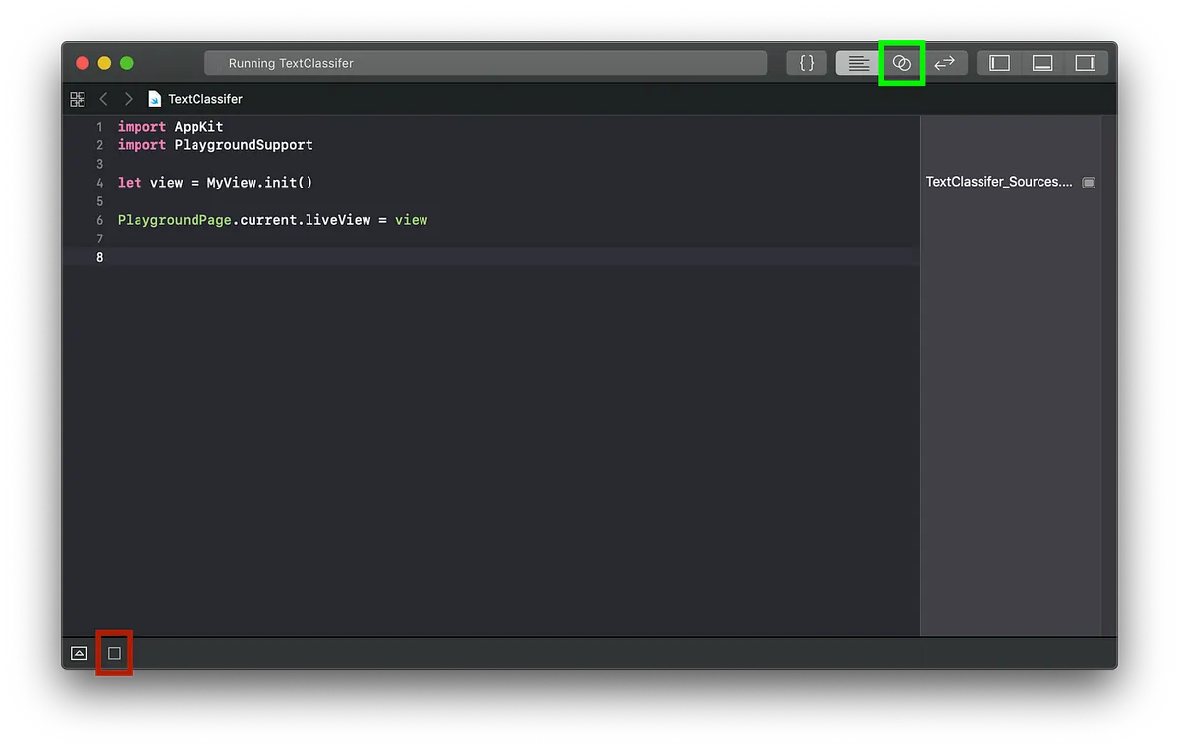The height and width of the screenshot is (750, 1179).
Task: Open the TextClassifer_Sources quick look result
Action: (x=1088, y=182)
